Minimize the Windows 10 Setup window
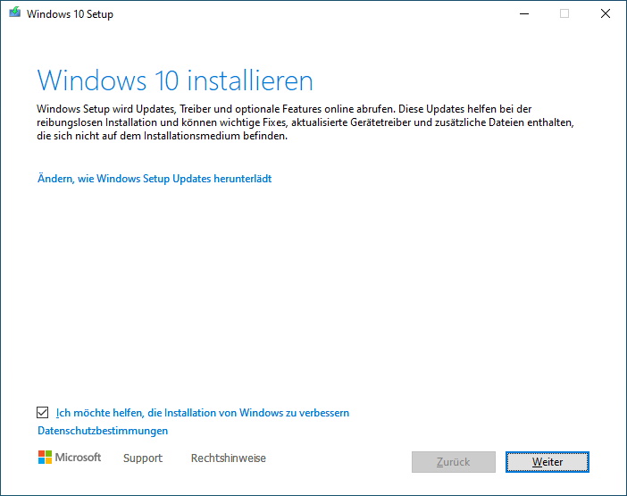 click(x=524, y=13)
